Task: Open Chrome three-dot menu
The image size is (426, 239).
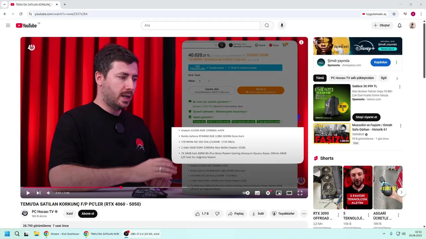Action: [x=421, y=14]
